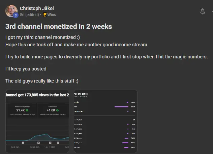Click the trophy icon beside Wins
The image size is (213, 154).
pyautogui.click(x=45, y=15)
